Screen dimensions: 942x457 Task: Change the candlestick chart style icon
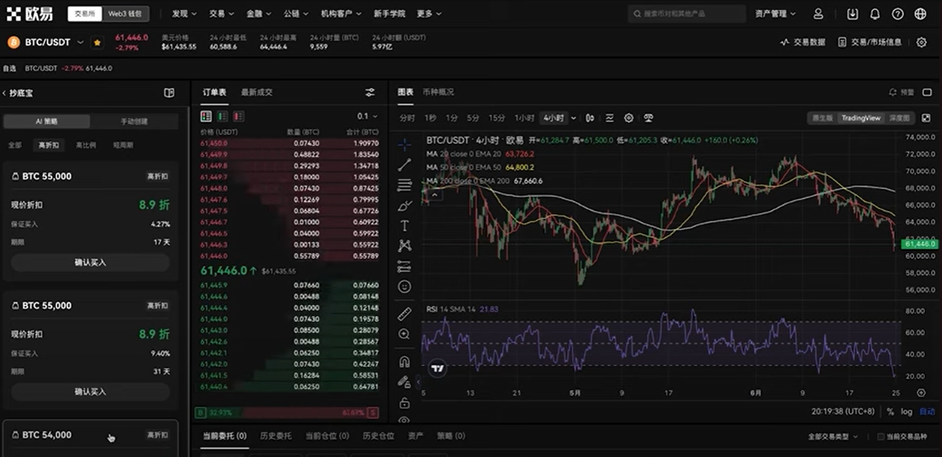(x=590, y=118)
